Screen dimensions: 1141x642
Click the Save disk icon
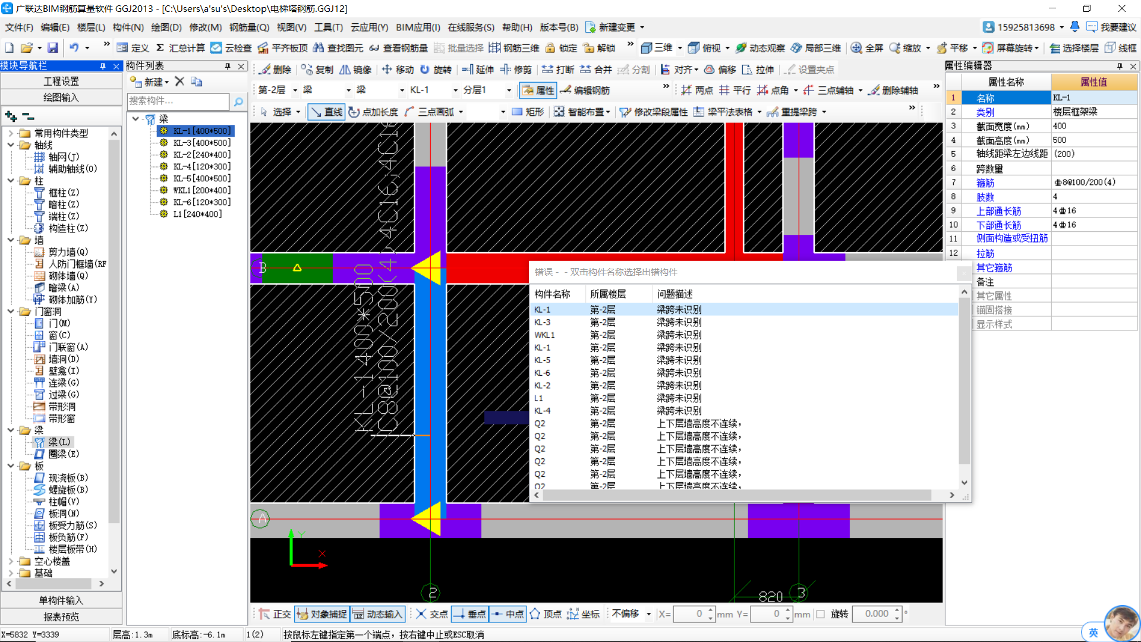coord(53,48)
